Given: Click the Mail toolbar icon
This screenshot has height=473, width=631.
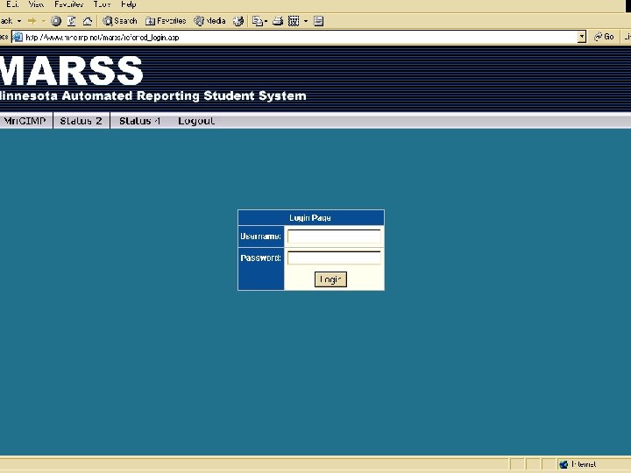Looking at the screenshot, I should (258, 21).
